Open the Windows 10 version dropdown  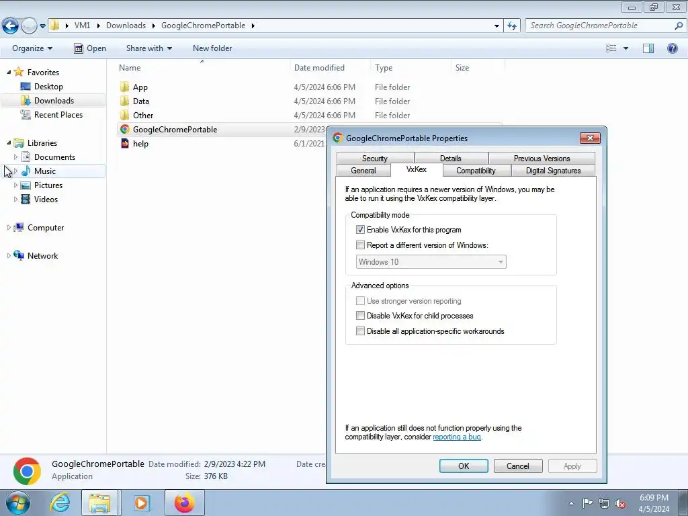[x=431, y=262]
